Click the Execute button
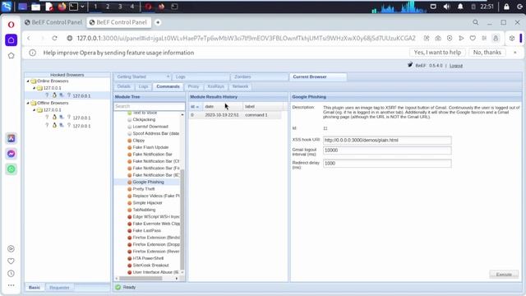This screenshot has height=296, width=526. [504, 275]
